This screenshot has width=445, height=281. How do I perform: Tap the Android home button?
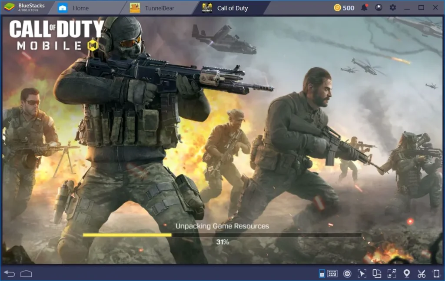[26, 274]
